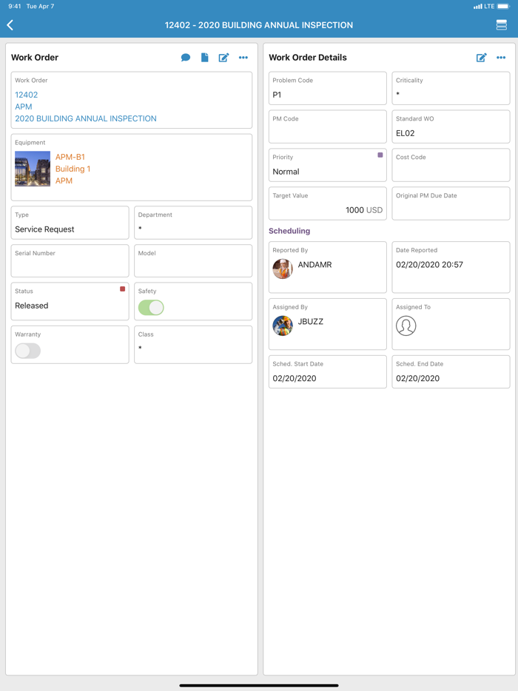518x691 pixels.
Task: Click the red Status indicator square
Action: coord(122,289)
